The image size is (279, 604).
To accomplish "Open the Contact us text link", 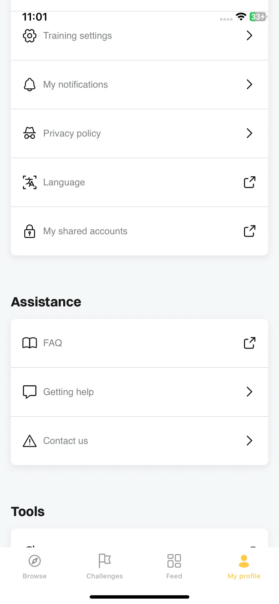I will coord(66,441).
